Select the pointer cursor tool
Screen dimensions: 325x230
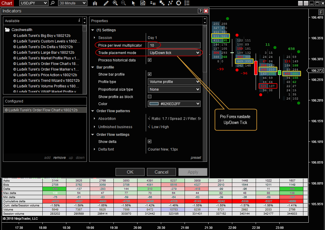click(x=133, y=3)
